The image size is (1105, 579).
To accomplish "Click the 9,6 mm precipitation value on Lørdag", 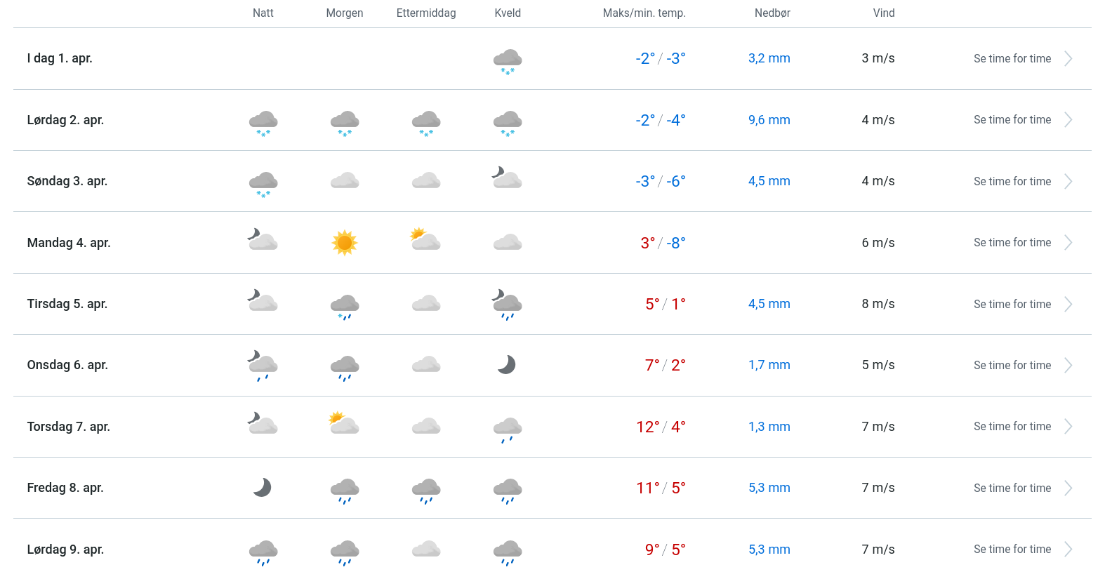I will [x=769, y=120].
